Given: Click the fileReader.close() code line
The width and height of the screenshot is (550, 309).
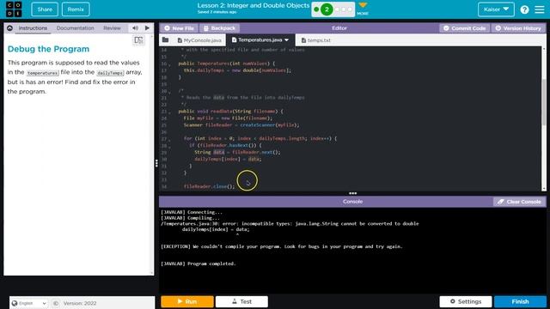Looking at the screenshot, I should (x=209, y=186).
